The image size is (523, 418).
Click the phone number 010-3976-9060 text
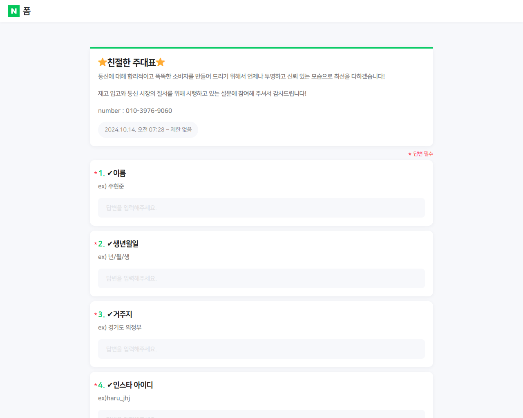149,111
